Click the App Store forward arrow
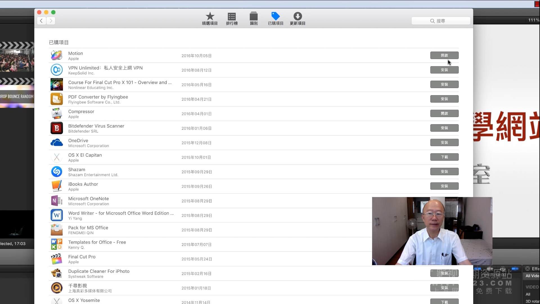 (x=51, y=21)
